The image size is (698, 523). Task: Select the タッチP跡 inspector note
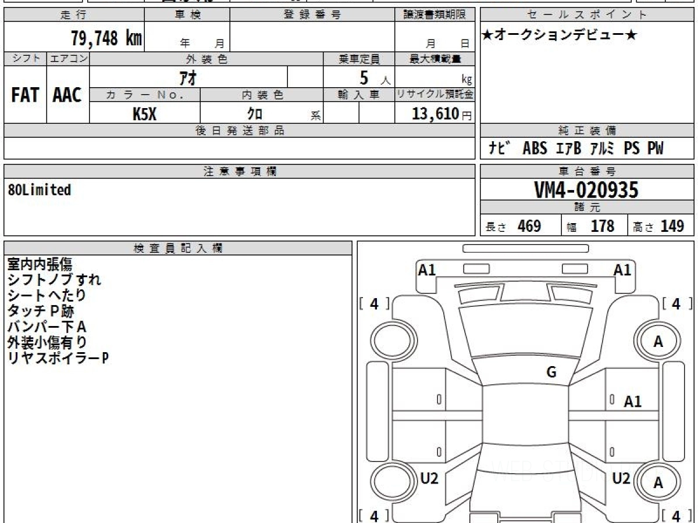tap(41, 311)
